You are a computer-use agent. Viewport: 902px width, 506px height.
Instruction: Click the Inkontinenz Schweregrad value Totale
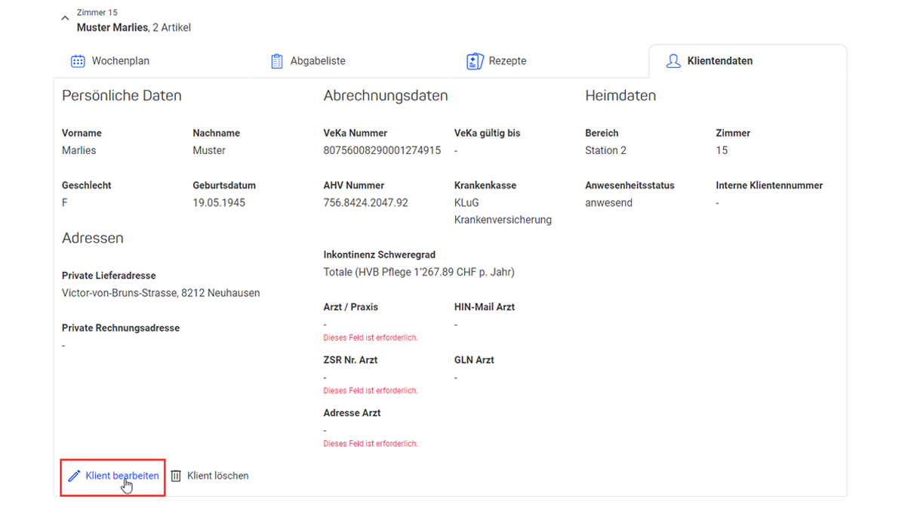click(419, 272)
